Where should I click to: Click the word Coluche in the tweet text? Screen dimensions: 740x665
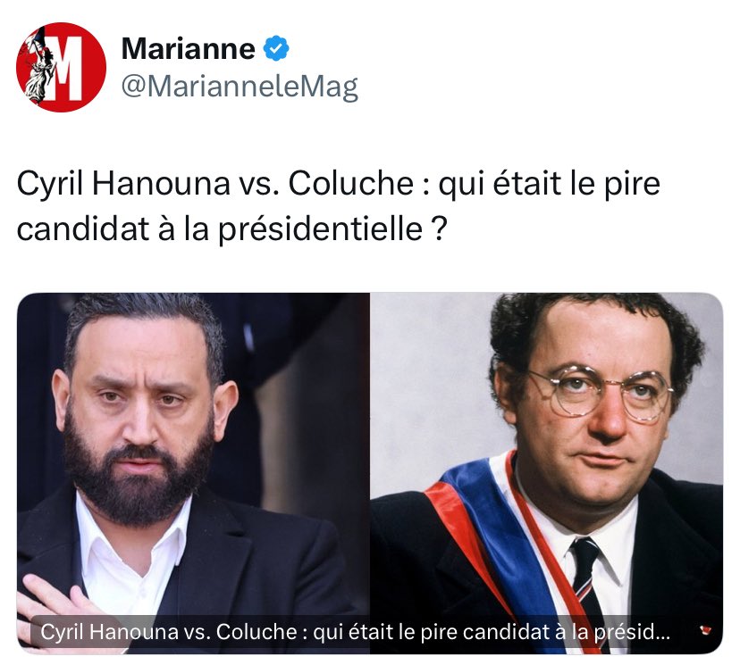tap(351, 183)
